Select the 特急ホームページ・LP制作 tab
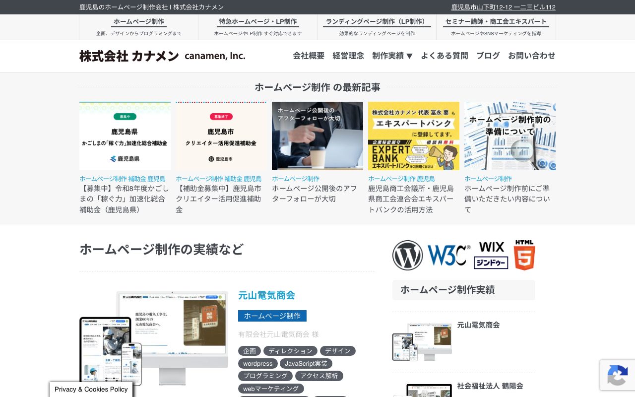This screenshot has width=635, height=397. [x=258, y=27]
